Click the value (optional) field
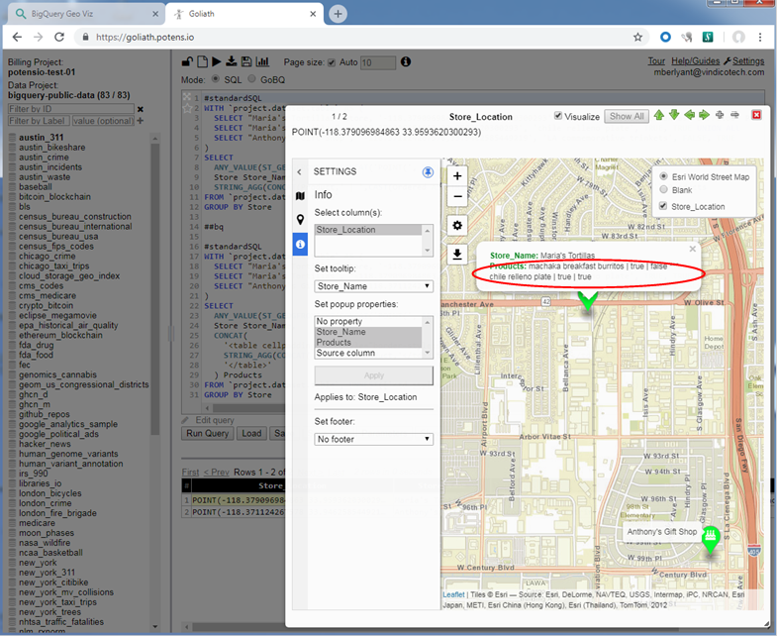 point(103,121)
